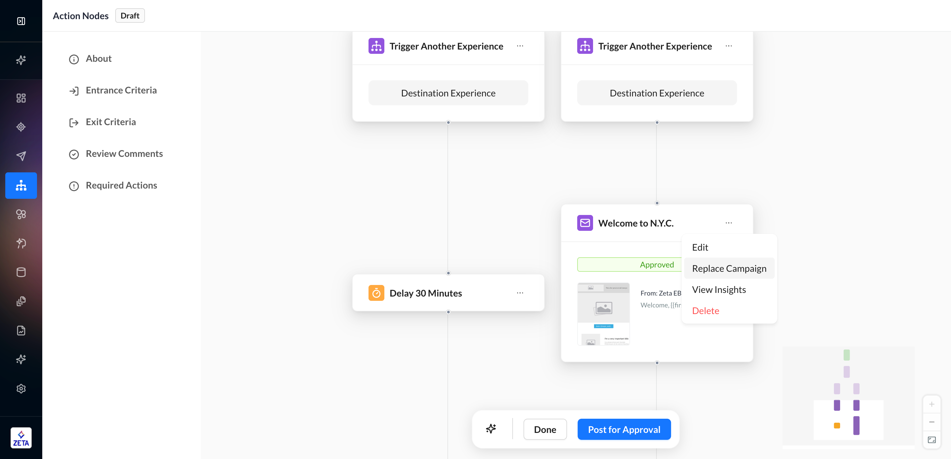Open options menu for Delay 30 Minutes node
Image resolution: width=951 pixels, height=459 pixels.
(520, 293)
